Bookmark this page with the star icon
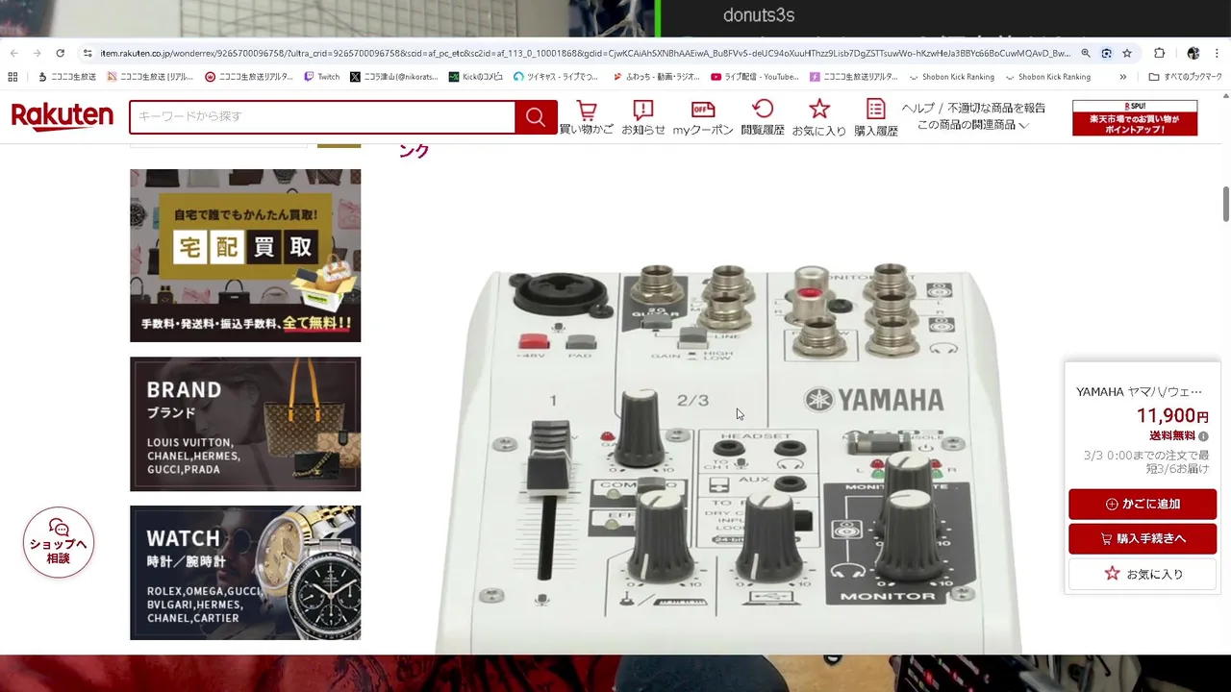Viewport: 1231px width, 692px height. pyautogui.click(x=1127, y=53)
